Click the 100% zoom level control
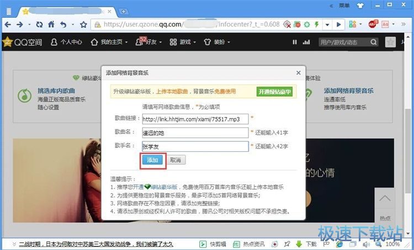The height and width of the screenshot is (250, 414). pyautogui.click(x=388, y=244)
